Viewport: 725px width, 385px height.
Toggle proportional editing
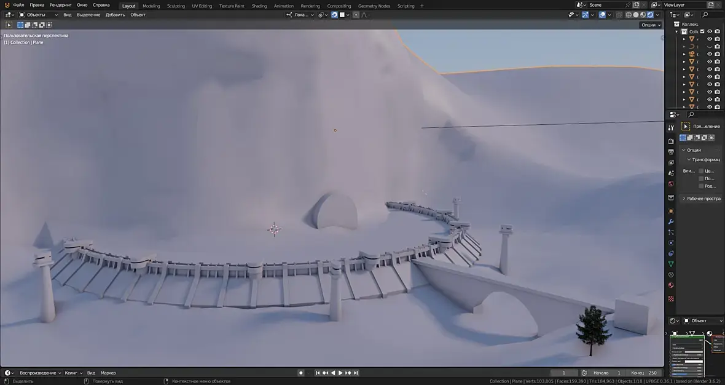tap(356, 15)
